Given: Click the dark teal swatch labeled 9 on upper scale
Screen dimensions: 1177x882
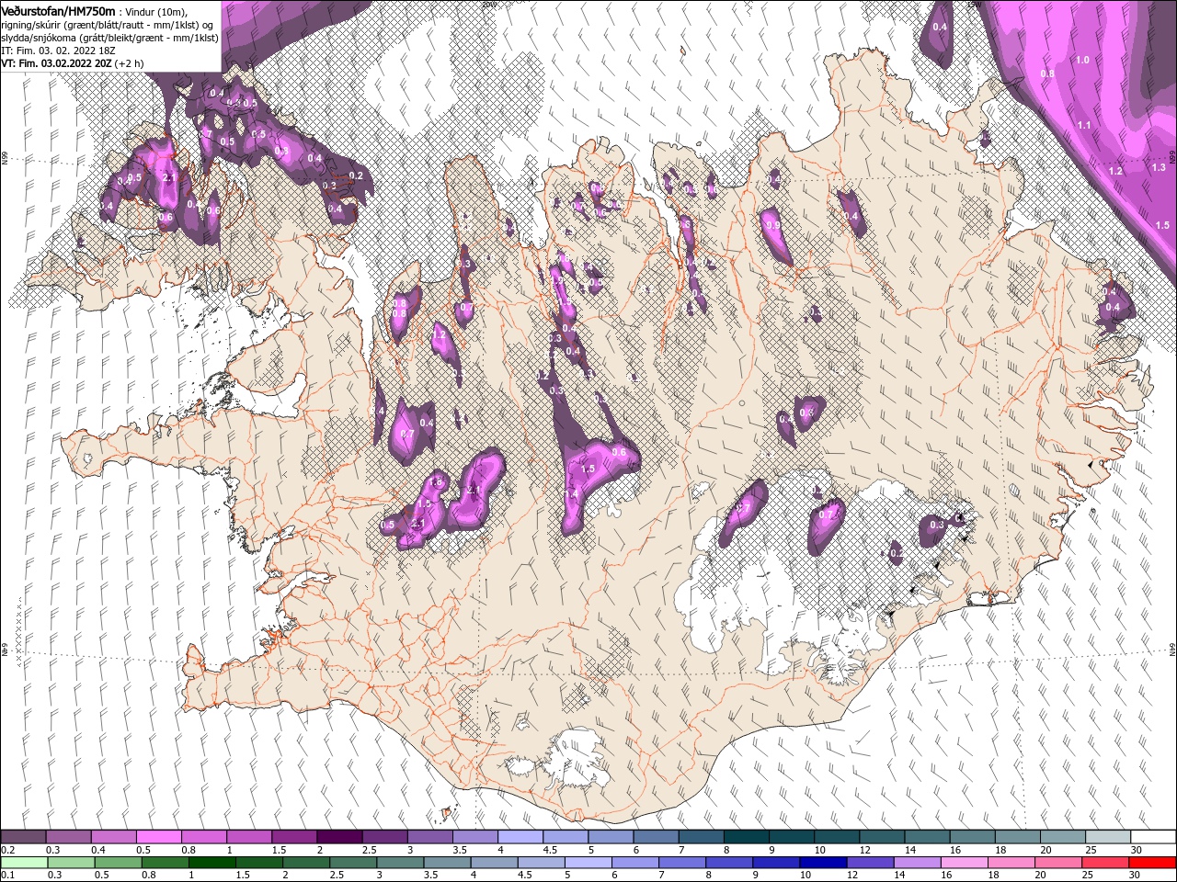Looking at the screenshot, I should click(x=791, y=837).
